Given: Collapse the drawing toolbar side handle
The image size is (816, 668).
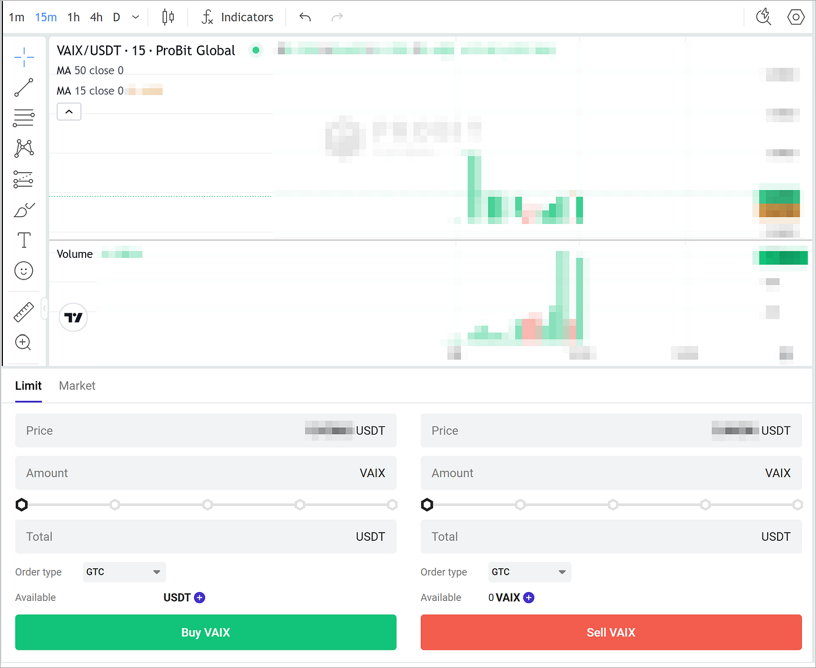Looking at the screenshot, I should 44,308.
